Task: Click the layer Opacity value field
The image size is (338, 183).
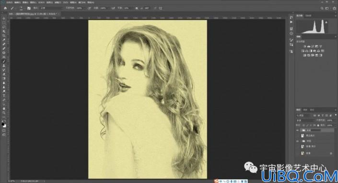Action: pyautogui.click(x=329, y=120)
